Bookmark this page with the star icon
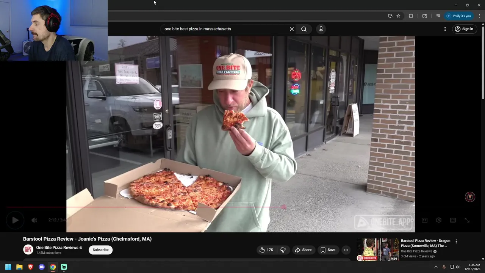Image resolution: width=485 pixels, height=273 pixels. click(398, 16)
